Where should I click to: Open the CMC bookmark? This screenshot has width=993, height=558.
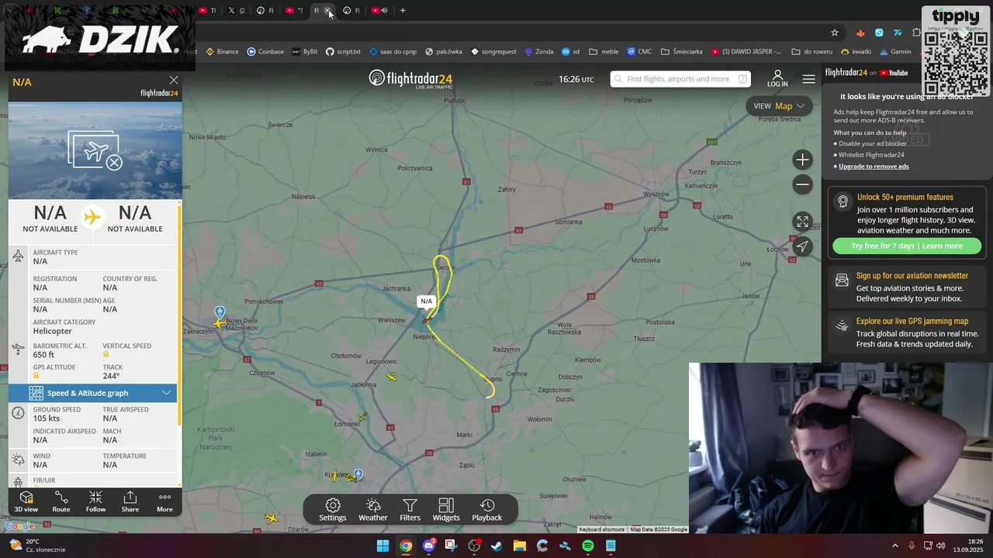pyautogui.click(x=639, y=52)
